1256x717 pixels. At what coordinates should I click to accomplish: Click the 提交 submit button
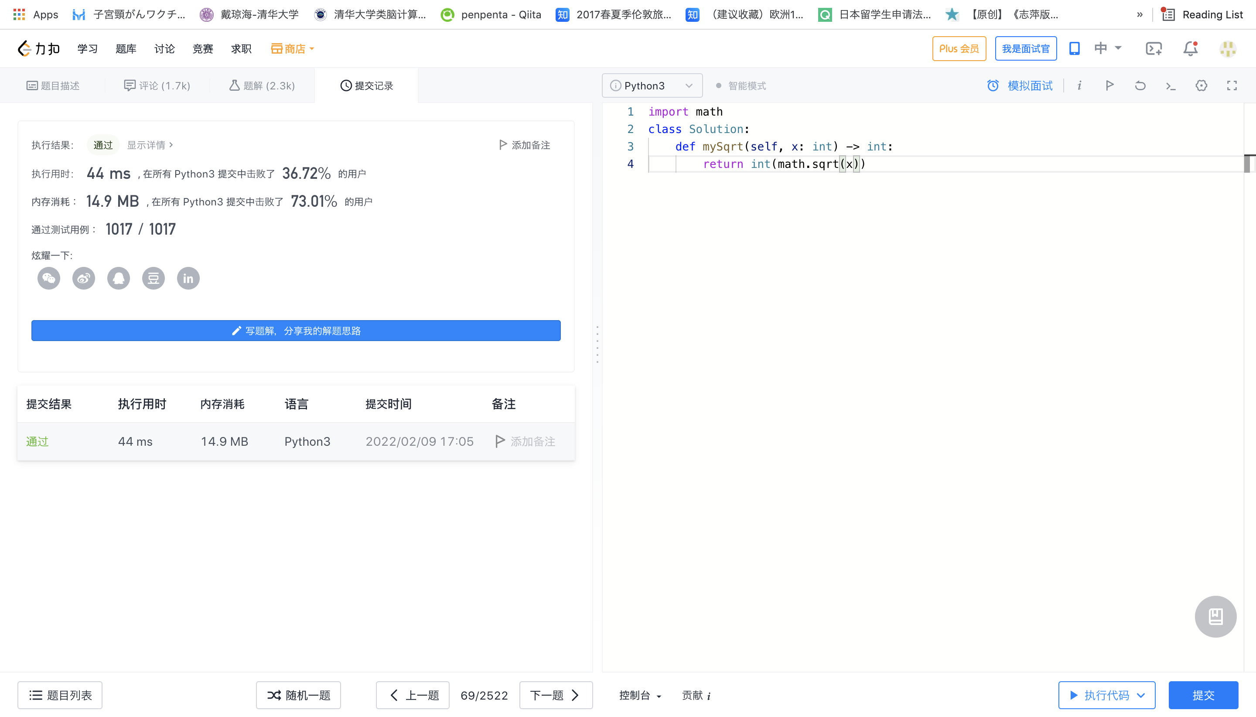(x=1203, y=695)
